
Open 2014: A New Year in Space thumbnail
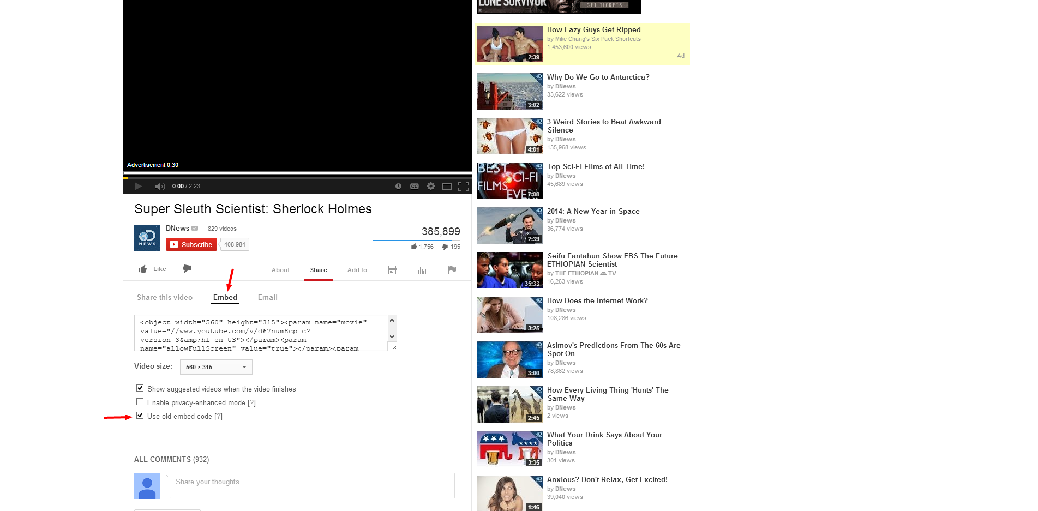click(x=510, y=226)
